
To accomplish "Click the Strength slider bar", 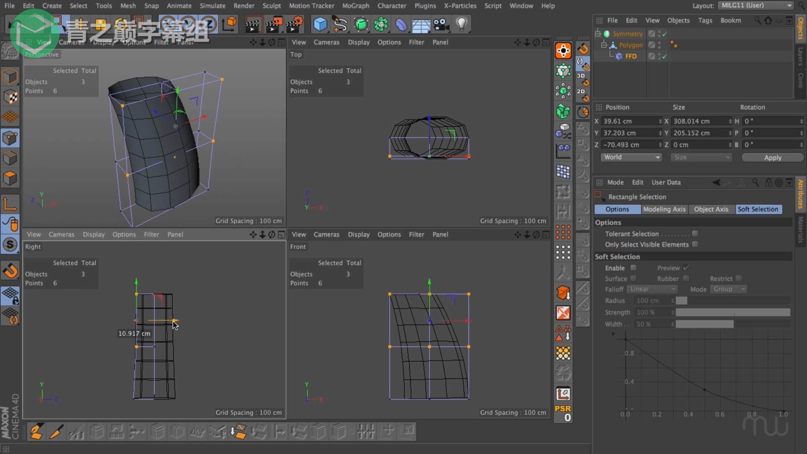I will (x=733, y=312).
